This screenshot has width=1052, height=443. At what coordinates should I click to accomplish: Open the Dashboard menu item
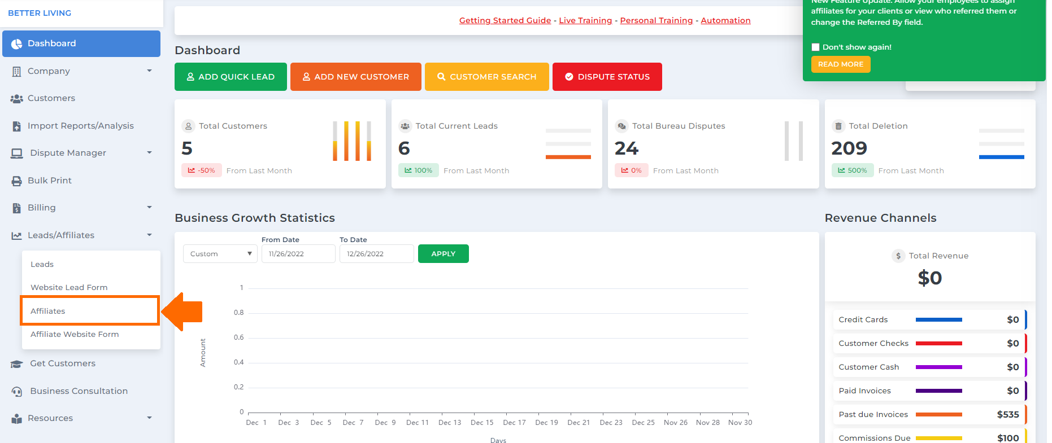(81, 43)
